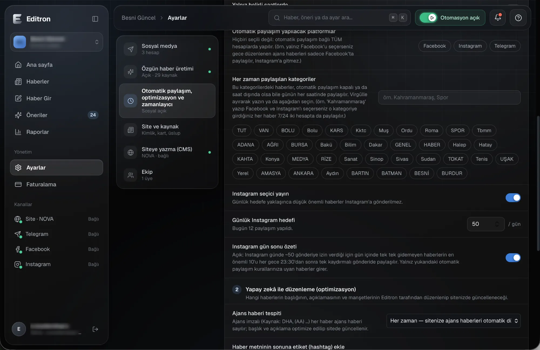Click the logout icon beside user profile
The width and height of the screenshot is (540, 350).
[95, 329]
